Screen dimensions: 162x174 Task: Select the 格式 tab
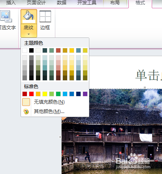(x=140, y=3)
